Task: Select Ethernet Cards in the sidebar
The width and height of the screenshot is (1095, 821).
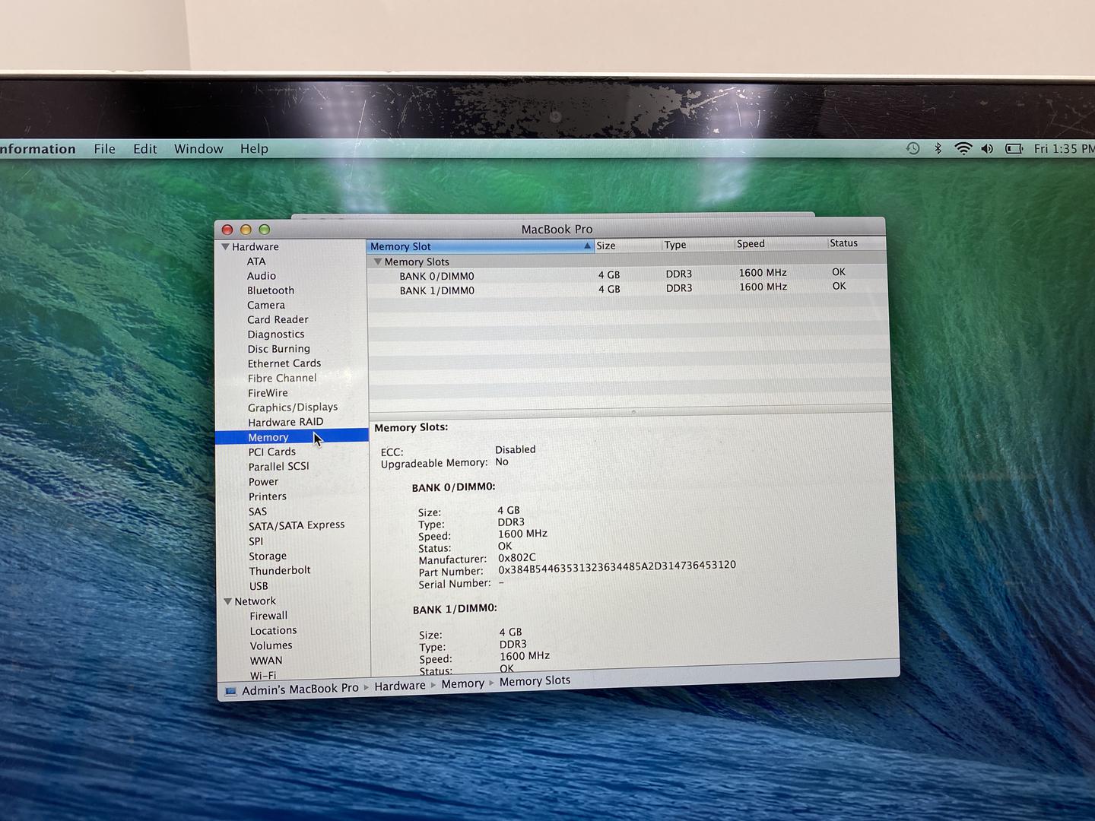Action: (x=284, y=363)
